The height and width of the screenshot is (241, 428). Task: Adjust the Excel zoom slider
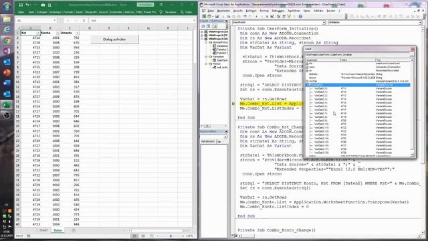[171, 236]
